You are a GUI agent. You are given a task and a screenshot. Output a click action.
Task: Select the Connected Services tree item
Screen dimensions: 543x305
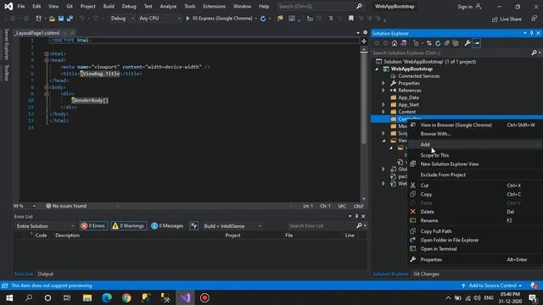point(418,76)
